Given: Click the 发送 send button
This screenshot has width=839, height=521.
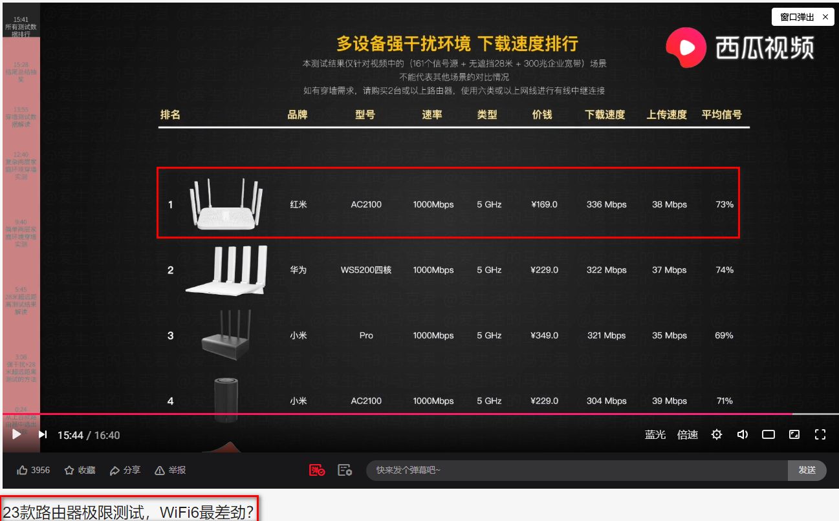Looking at the screenshot, I should [807, 470].
